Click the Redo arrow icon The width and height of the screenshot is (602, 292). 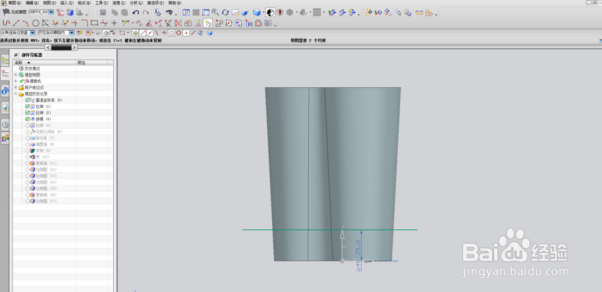[146, 12]
